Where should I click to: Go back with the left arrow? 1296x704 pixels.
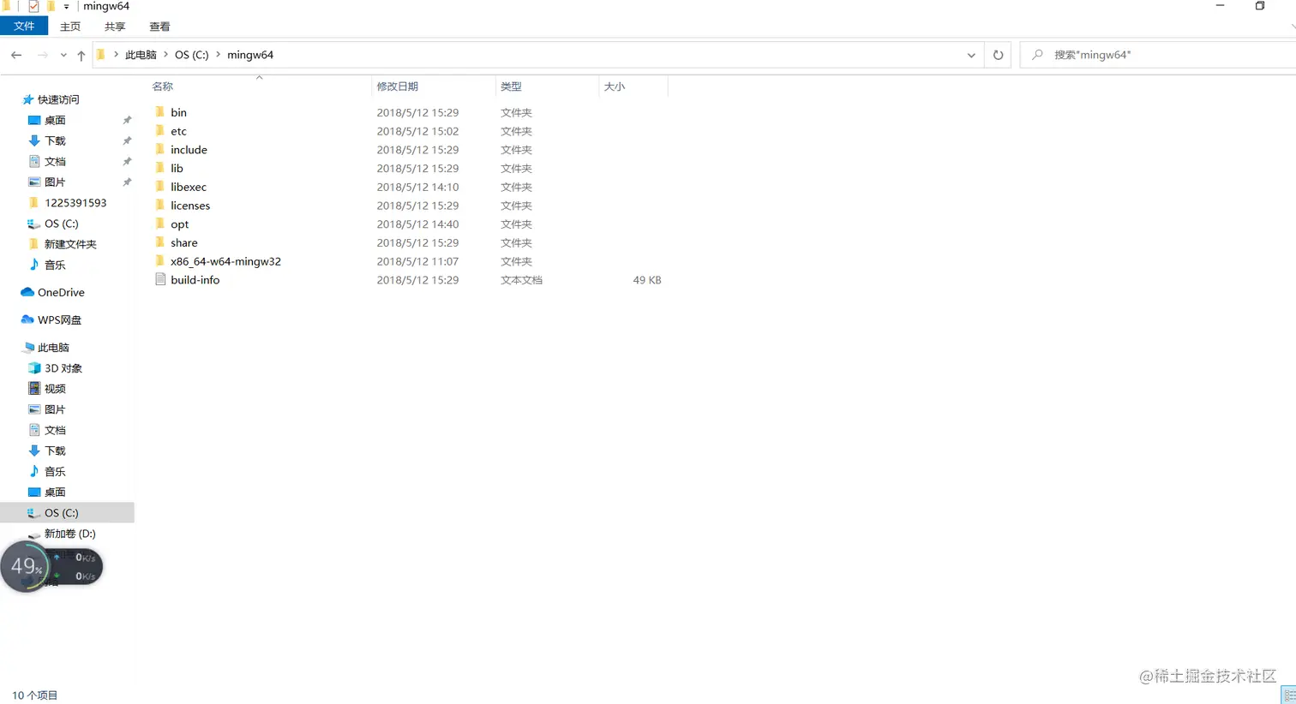(x=16, y=55)
